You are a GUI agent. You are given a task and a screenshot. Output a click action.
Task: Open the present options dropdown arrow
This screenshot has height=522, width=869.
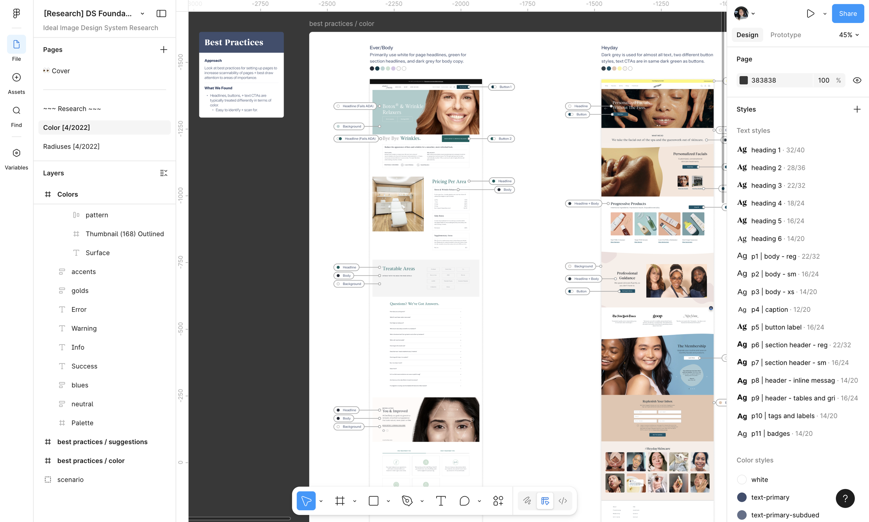point(825,14)
